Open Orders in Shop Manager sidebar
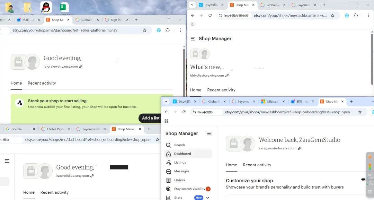374x200 pixels. pyautogui.click(x=188, y=180)
